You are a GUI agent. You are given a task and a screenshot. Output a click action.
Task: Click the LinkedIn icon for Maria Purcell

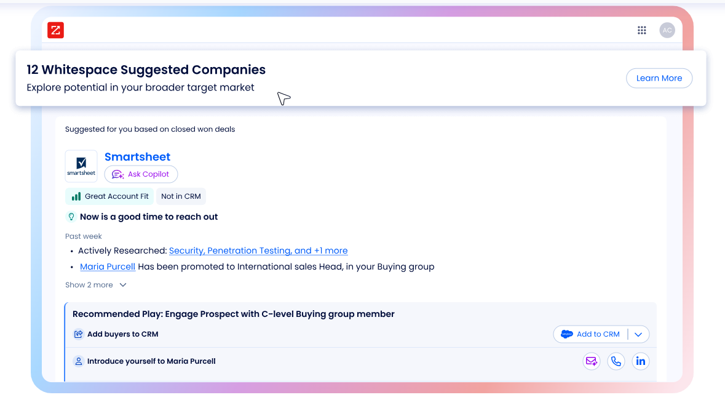pos(640,361)
